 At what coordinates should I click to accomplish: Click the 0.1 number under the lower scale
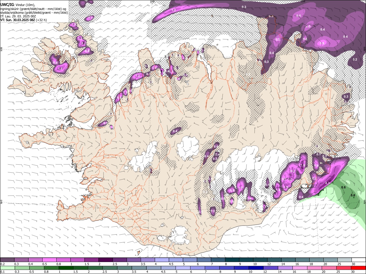pyautogui.click(x=2, y=272)
